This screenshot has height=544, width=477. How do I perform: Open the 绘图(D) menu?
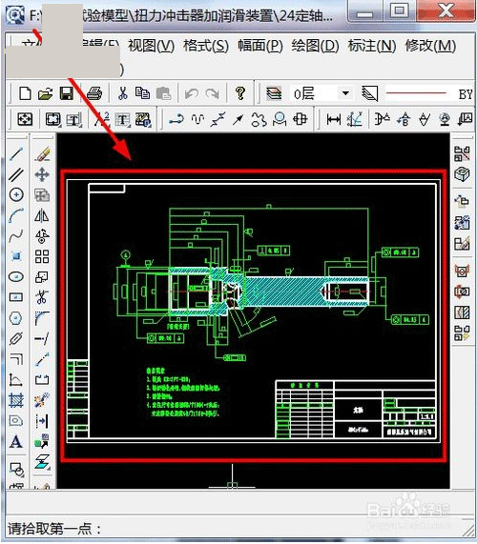[x=315, y=46]
